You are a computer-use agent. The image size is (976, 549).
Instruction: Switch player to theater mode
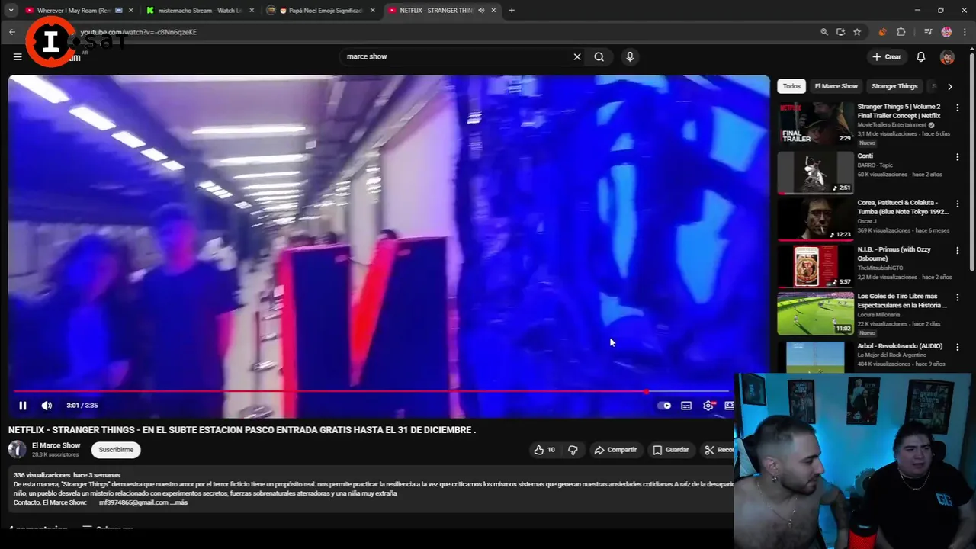click(729, 406)
